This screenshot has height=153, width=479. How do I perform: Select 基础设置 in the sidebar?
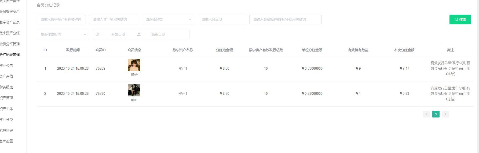click(x=7, y=141)
